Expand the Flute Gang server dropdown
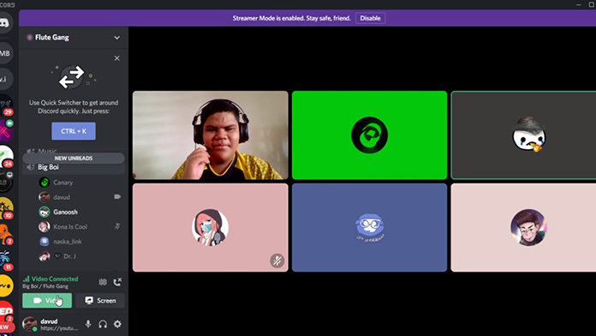This screenshot has height=336, width=596. coord(116,38)
